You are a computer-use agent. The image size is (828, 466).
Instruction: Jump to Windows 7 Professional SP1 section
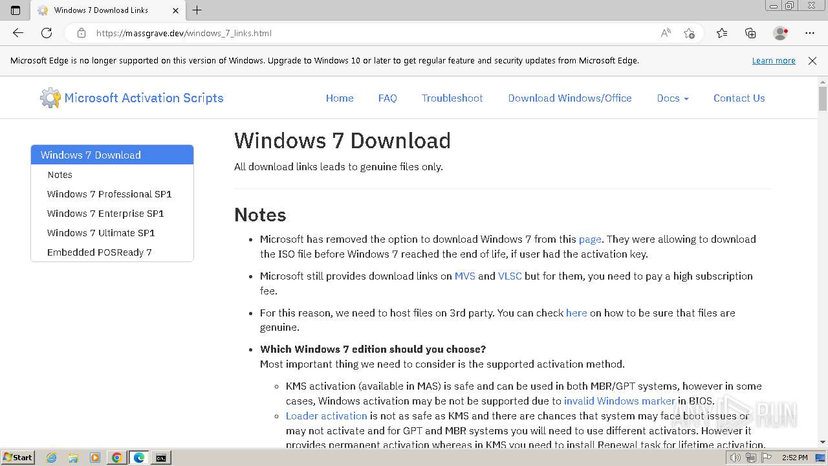[109, 194]
